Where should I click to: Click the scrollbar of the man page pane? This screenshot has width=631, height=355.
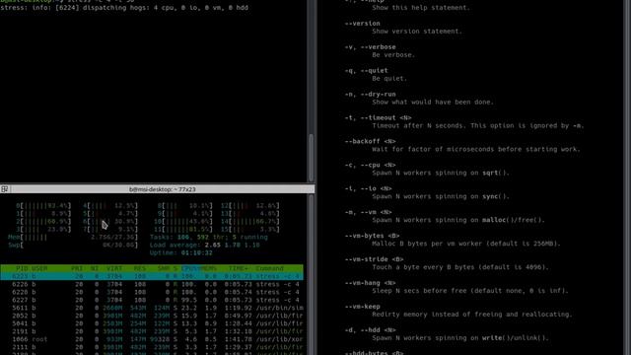[627, 177]
